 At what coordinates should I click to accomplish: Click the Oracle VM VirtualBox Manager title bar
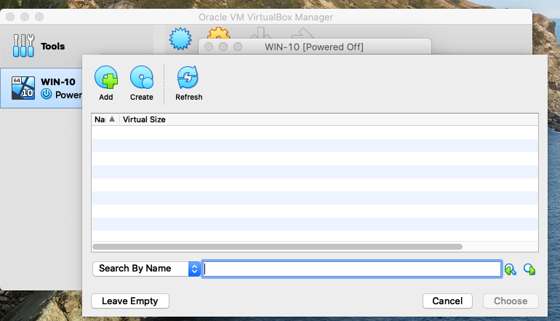click(x=265, y=17)
